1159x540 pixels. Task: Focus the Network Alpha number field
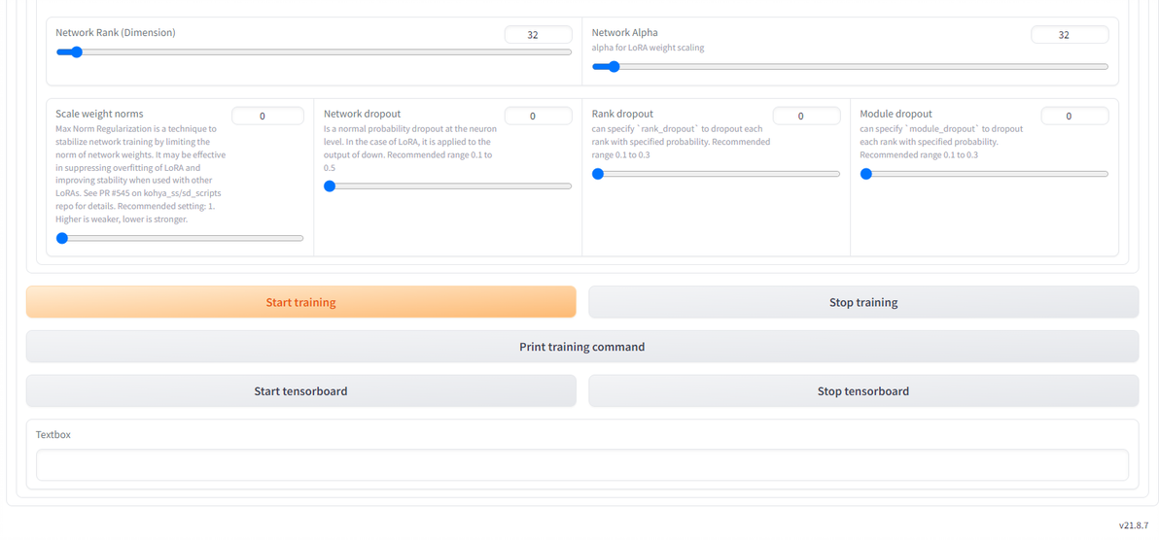click(1069, 35)
